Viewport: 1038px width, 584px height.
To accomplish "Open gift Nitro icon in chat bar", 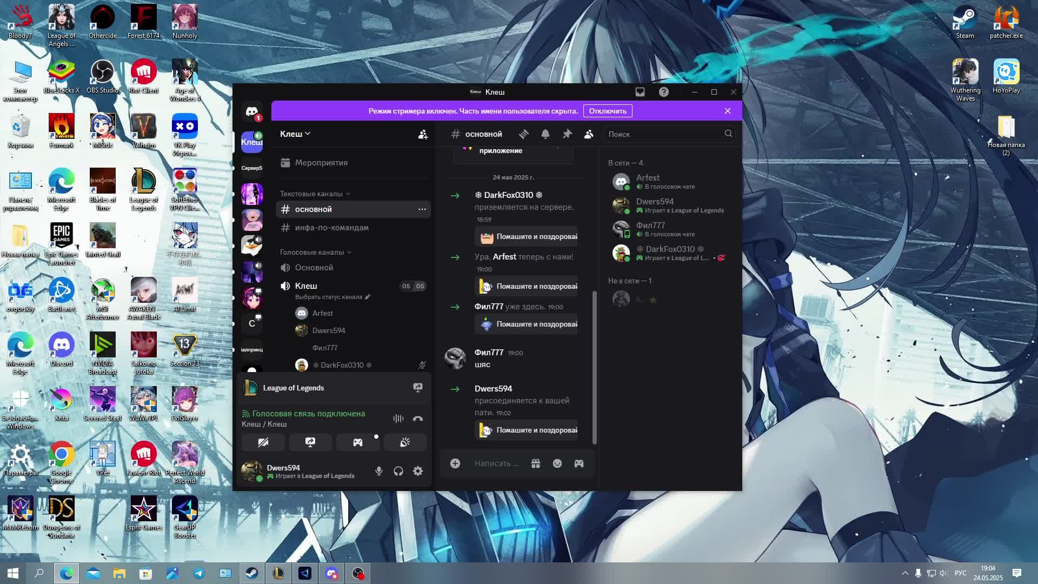I will (536, 463).
